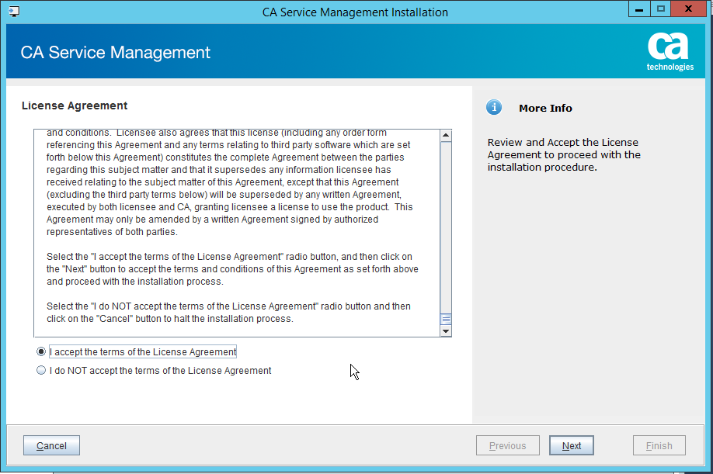Select the I accept License Agreement radio button
The image size is (713, 474).
tap(40, 351)
